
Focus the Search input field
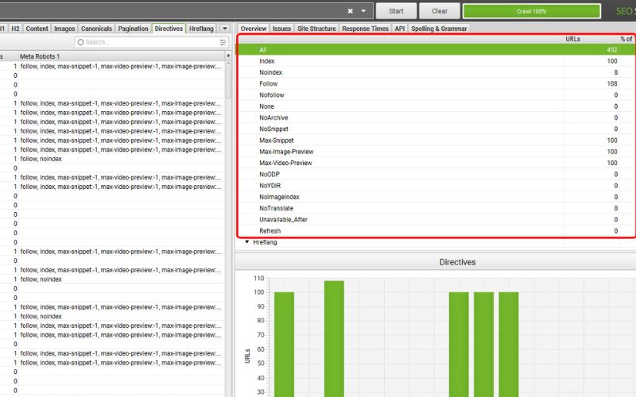point(151,42)
